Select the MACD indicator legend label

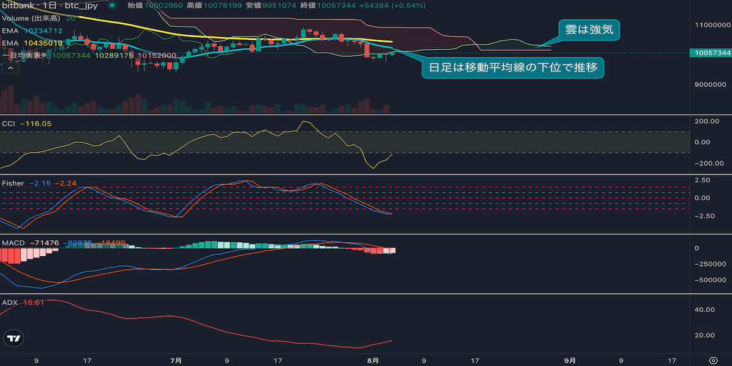13,243
